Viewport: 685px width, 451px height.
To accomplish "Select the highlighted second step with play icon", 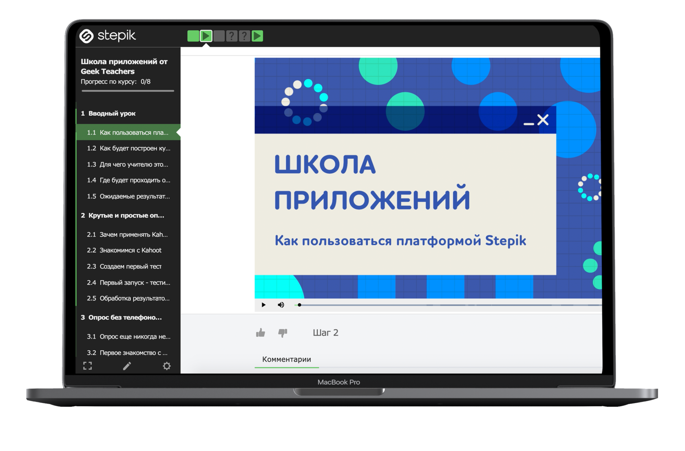I will pos(206,36).
